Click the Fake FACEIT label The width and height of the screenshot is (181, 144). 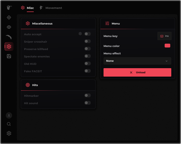click(x=33, y=71)
